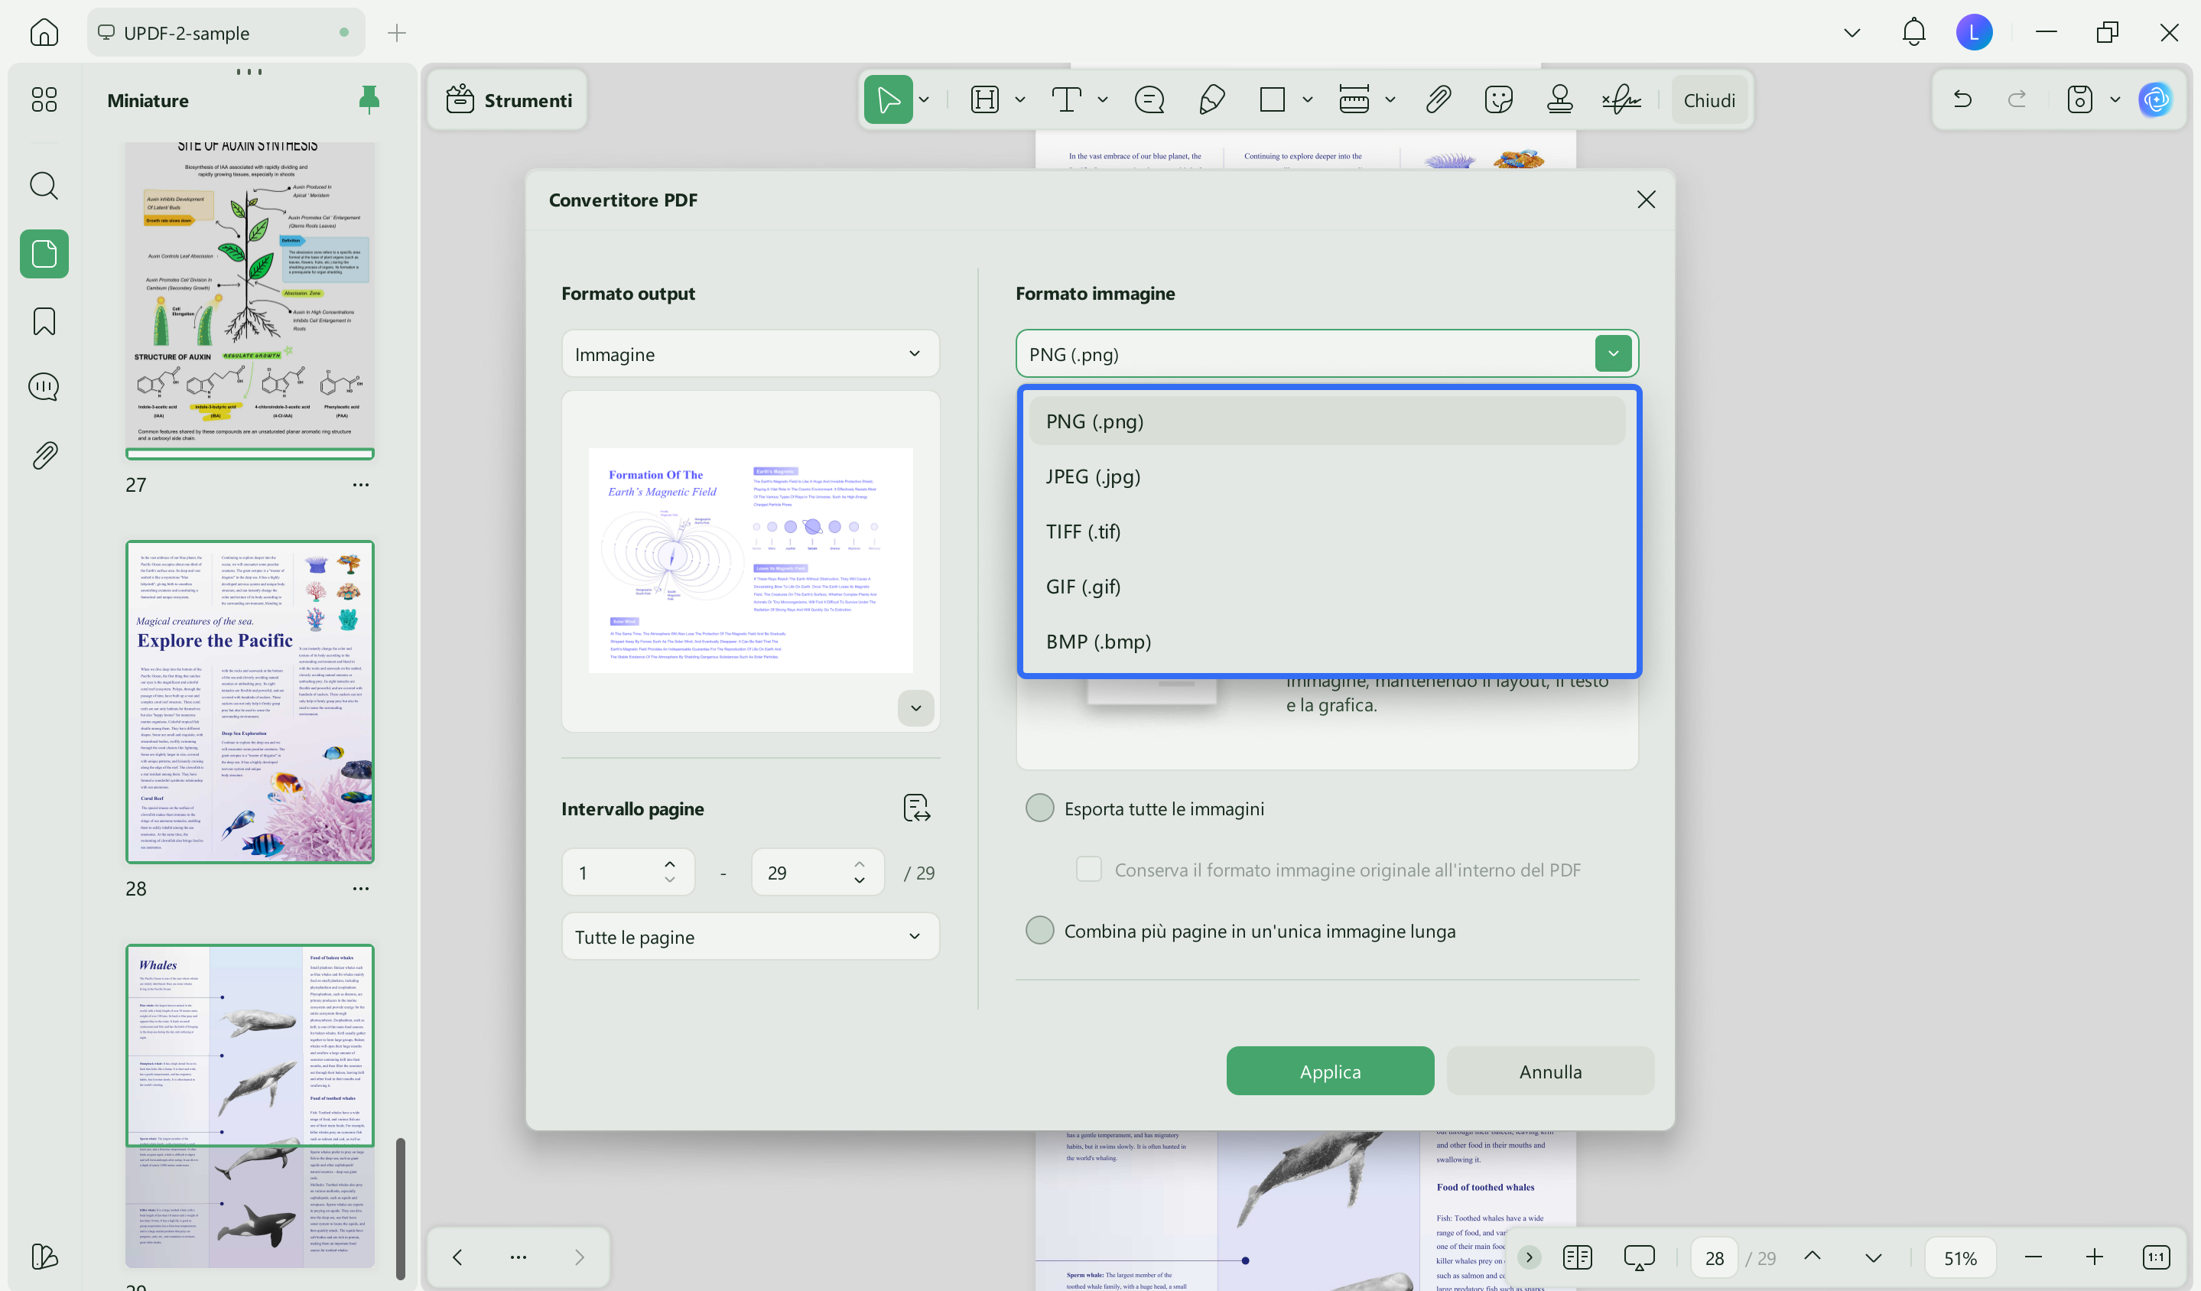Undo the last action

pyautogui.click(x=1962, y=99)
